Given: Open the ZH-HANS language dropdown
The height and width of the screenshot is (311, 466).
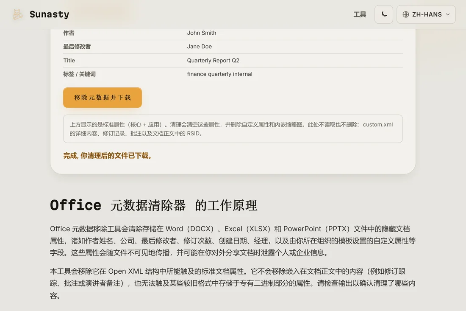Looking at the screenshot, I should click(x=426, y=14).
